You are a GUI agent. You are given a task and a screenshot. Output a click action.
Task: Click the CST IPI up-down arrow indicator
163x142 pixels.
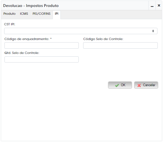pos(153,31)
